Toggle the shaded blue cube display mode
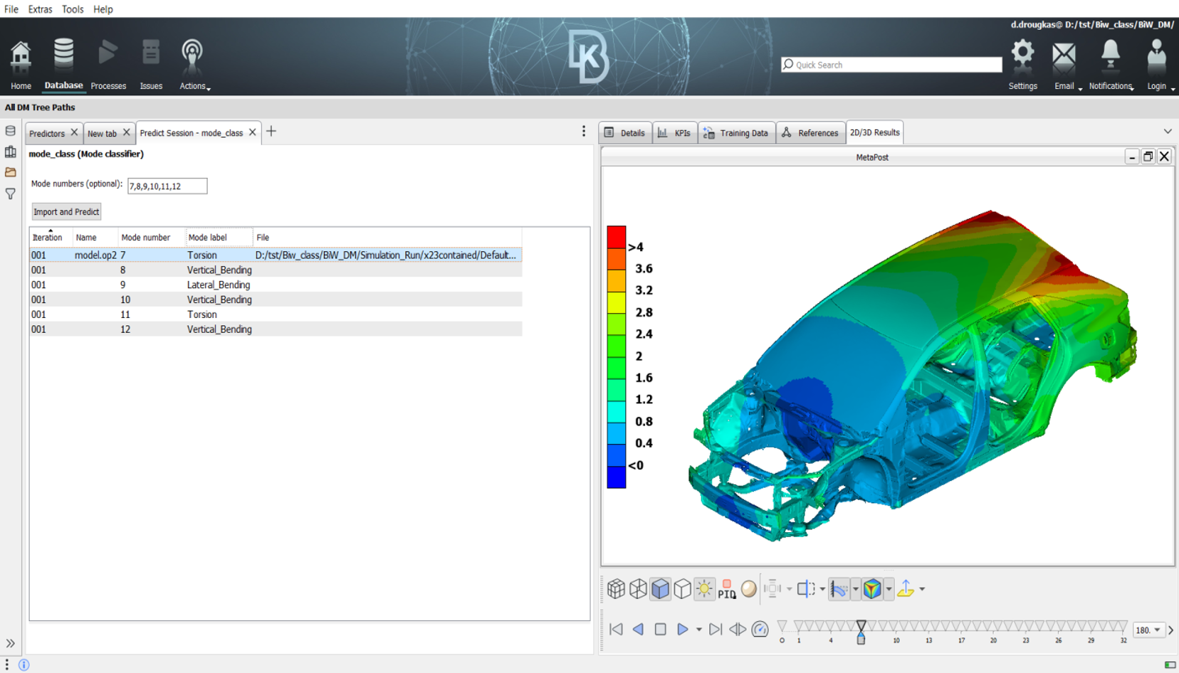Screen dimensions: 1179x673 (660, 589)
